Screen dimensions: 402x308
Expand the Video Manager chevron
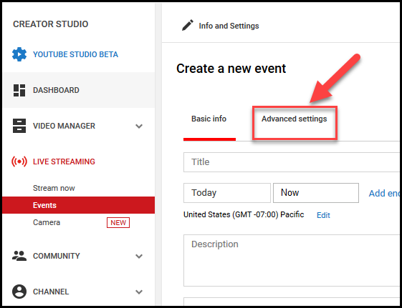(x=139, y=126)
